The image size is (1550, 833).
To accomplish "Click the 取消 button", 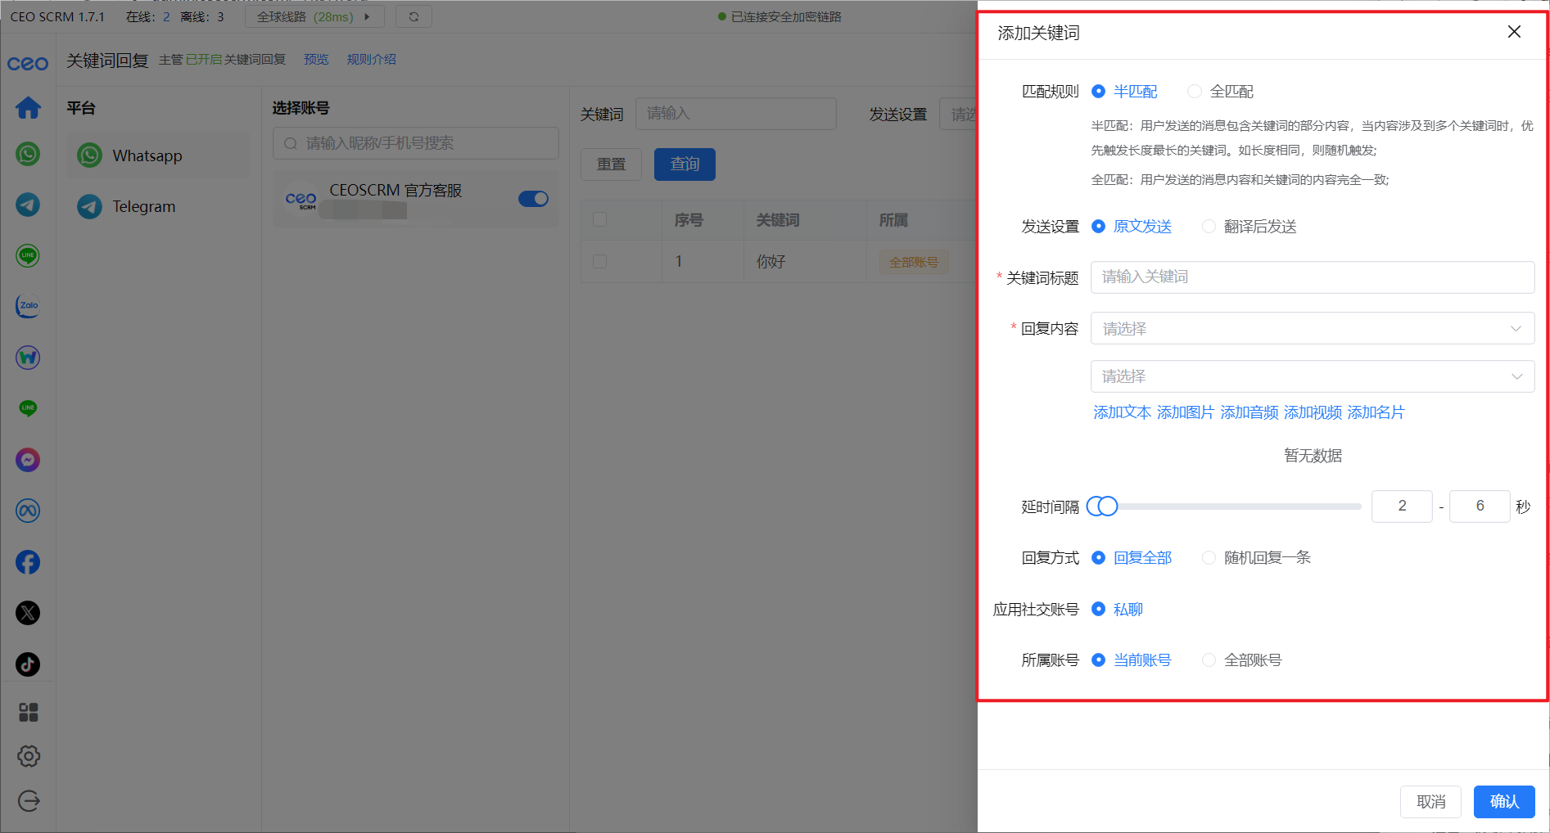I will pos(1430,802).
